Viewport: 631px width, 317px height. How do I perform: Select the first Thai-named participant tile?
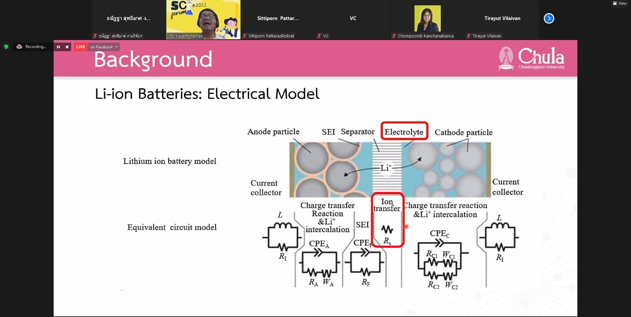tap(128, 20)
